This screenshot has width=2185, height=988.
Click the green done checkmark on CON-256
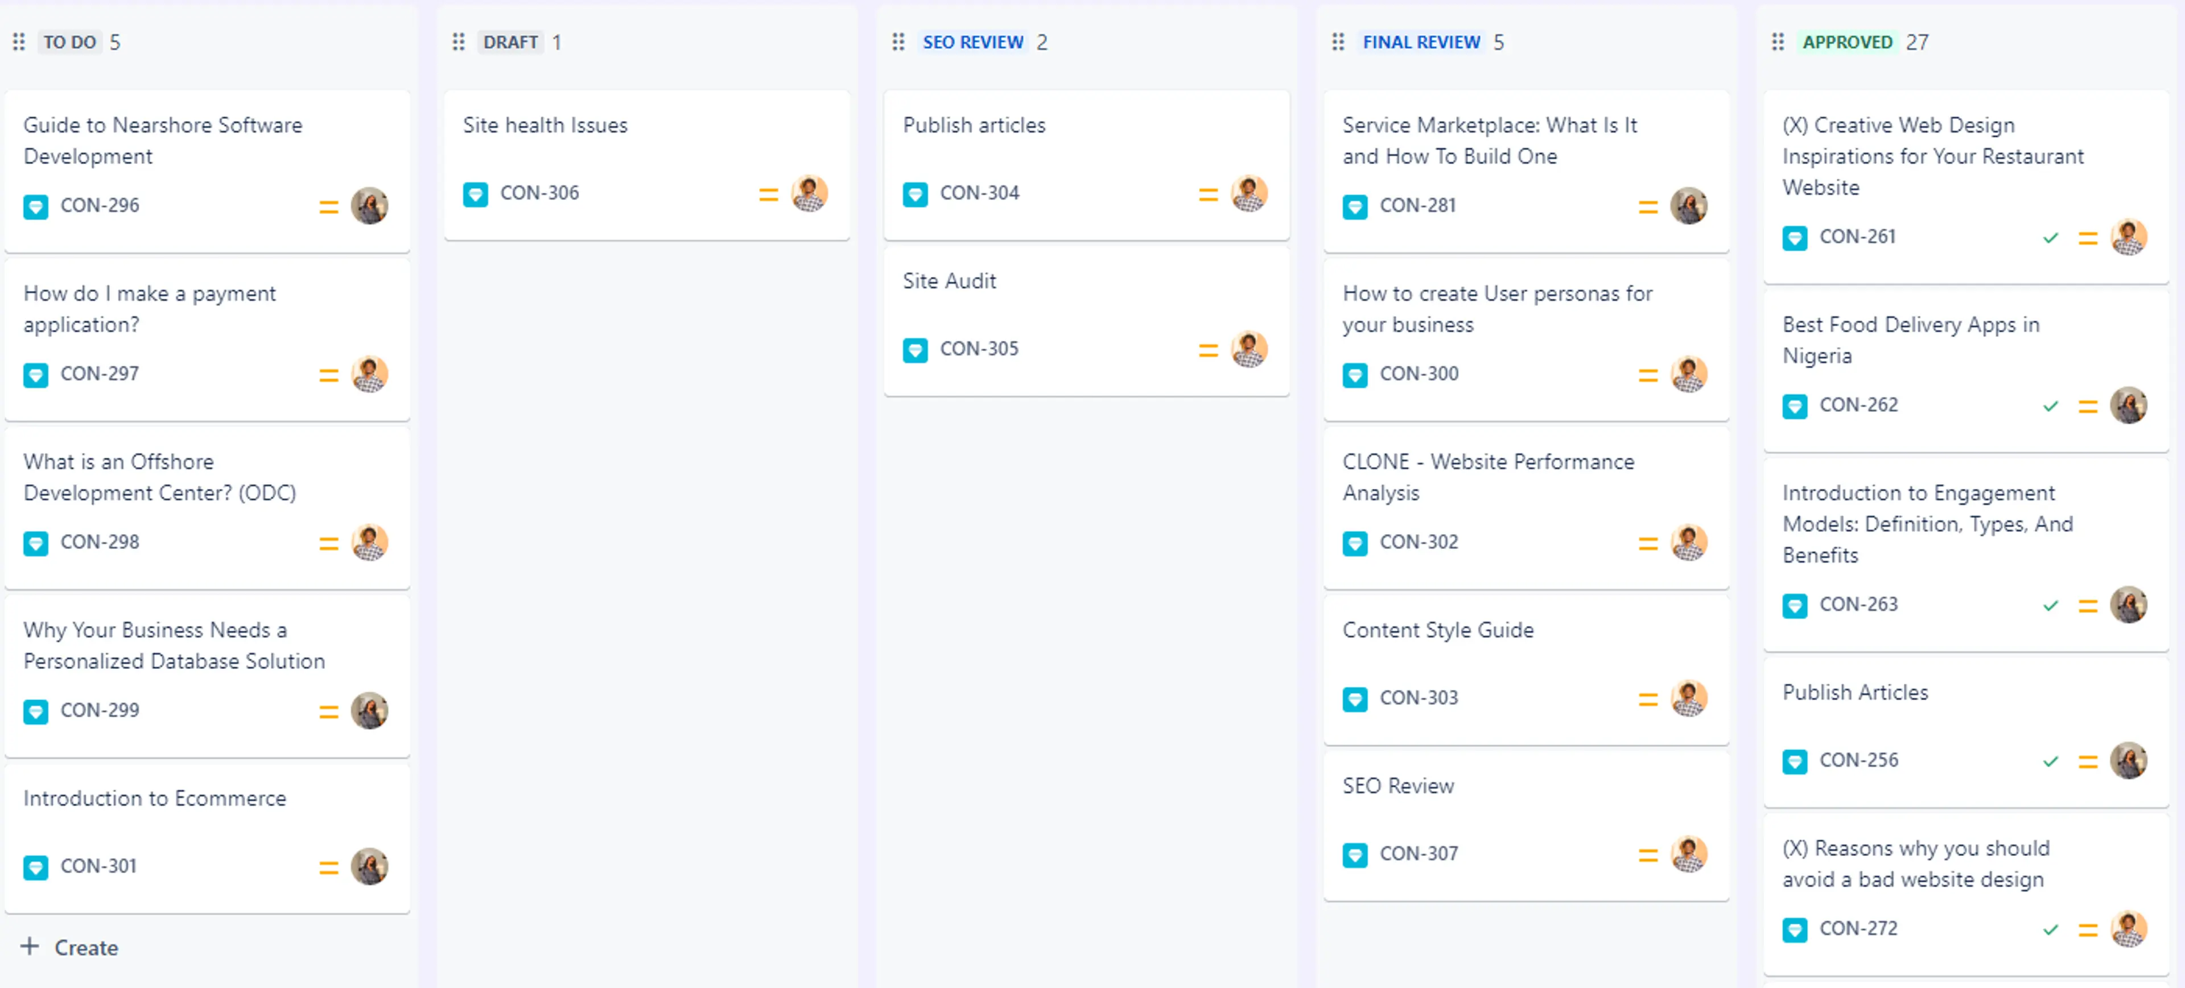(x=2050, y=760)
